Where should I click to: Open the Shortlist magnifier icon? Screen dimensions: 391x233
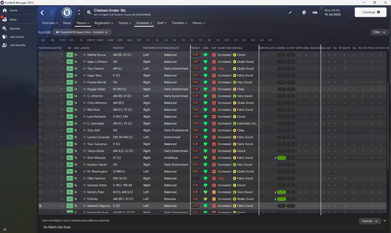pos(4,29)
